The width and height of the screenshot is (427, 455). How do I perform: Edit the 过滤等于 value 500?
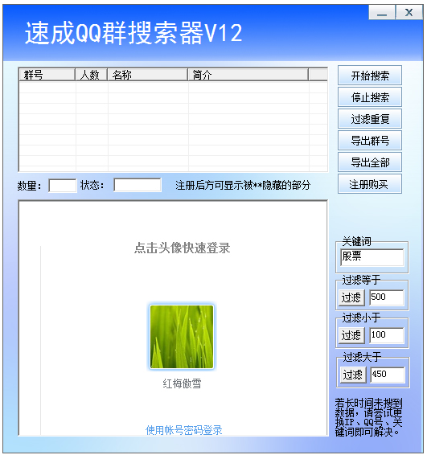[x=386, y=297]
